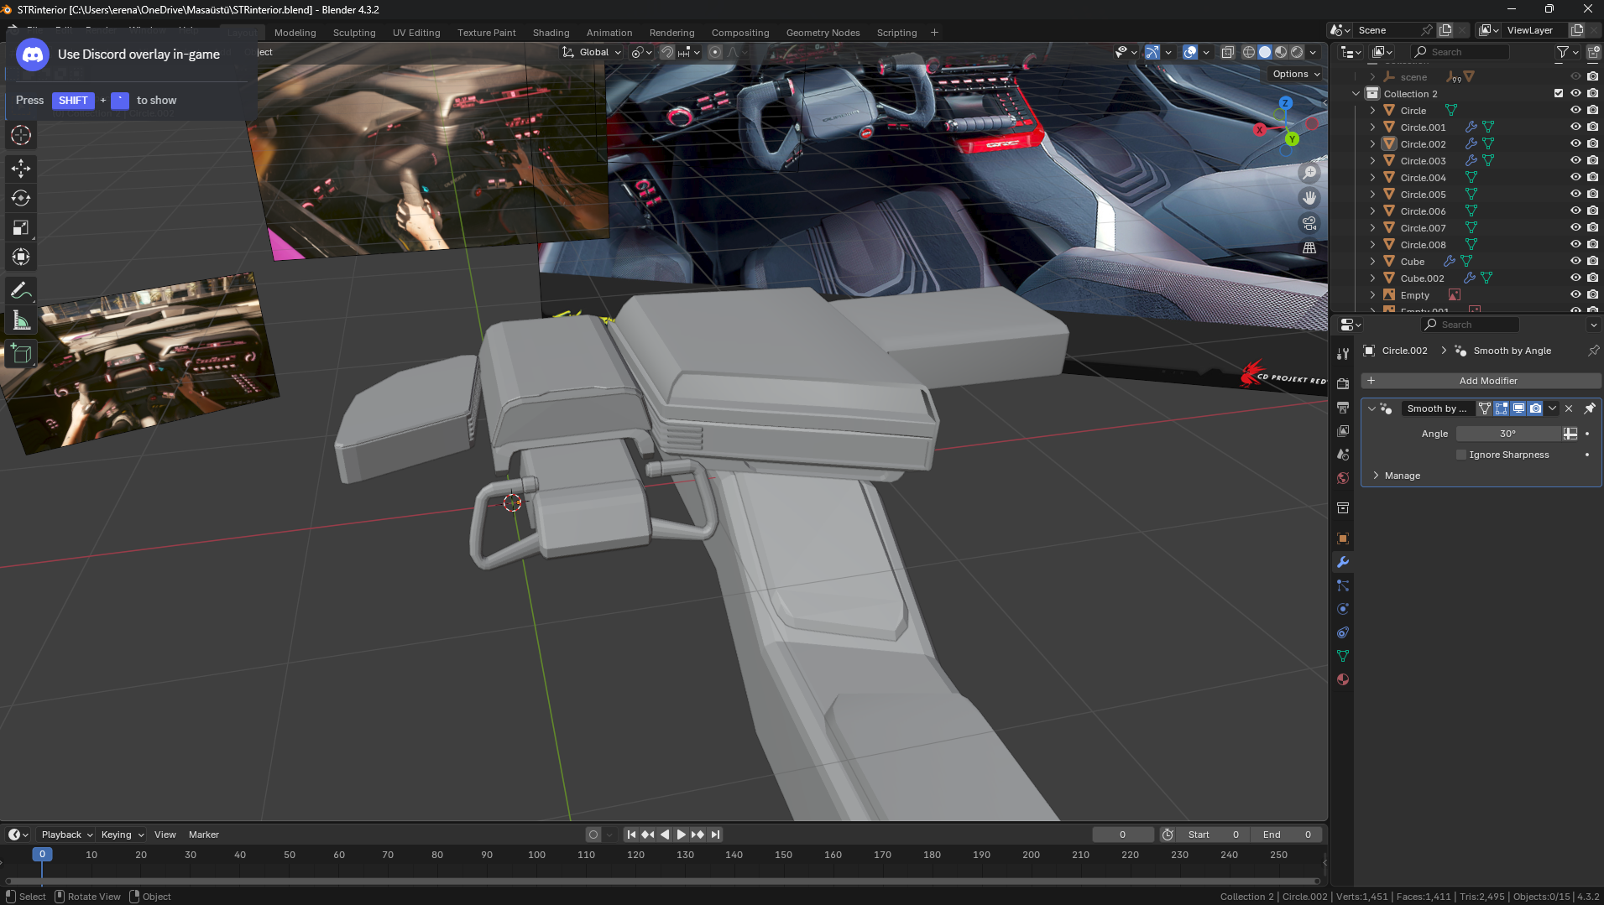Open the Render properties tab
The height and width of the screenshot is (905, 1604).
pyautogui.click(x=1343, y=383)
